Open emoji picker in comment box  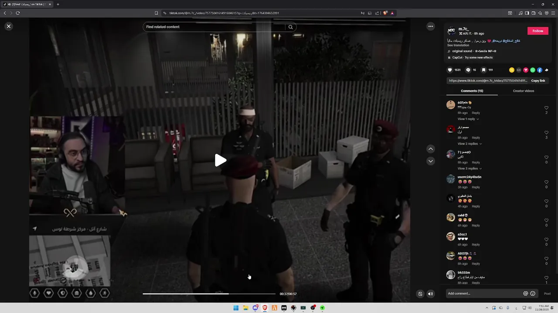click(533, 293)
